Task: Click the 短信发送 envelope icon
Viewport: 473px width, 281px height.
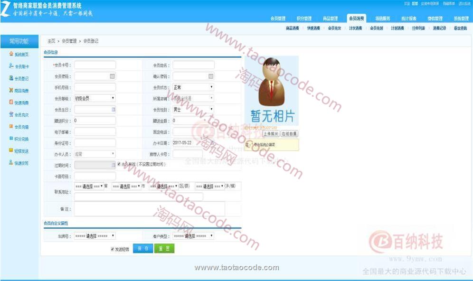Action: 11,150
